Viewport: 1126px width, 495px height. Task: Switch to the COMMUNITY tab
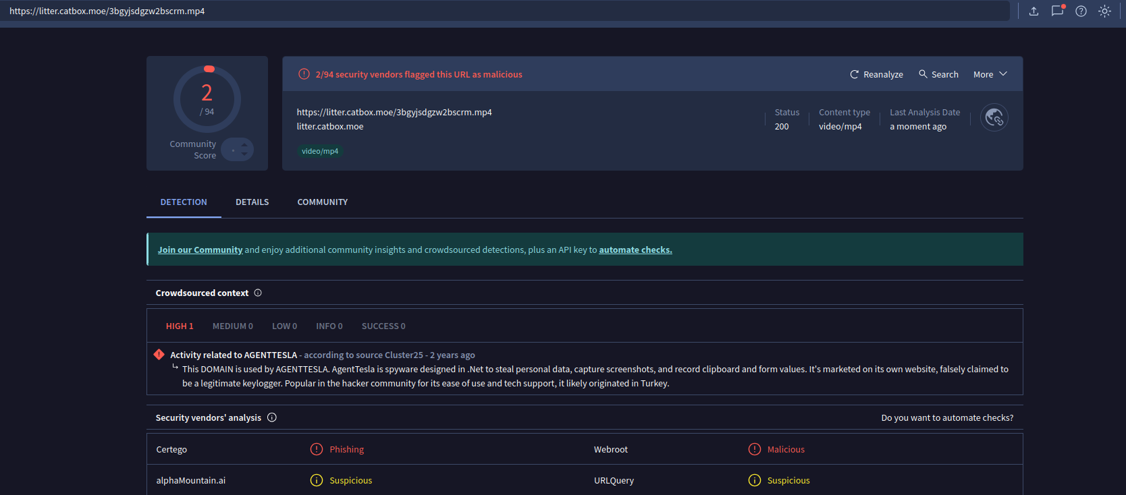tap(323, 202)
